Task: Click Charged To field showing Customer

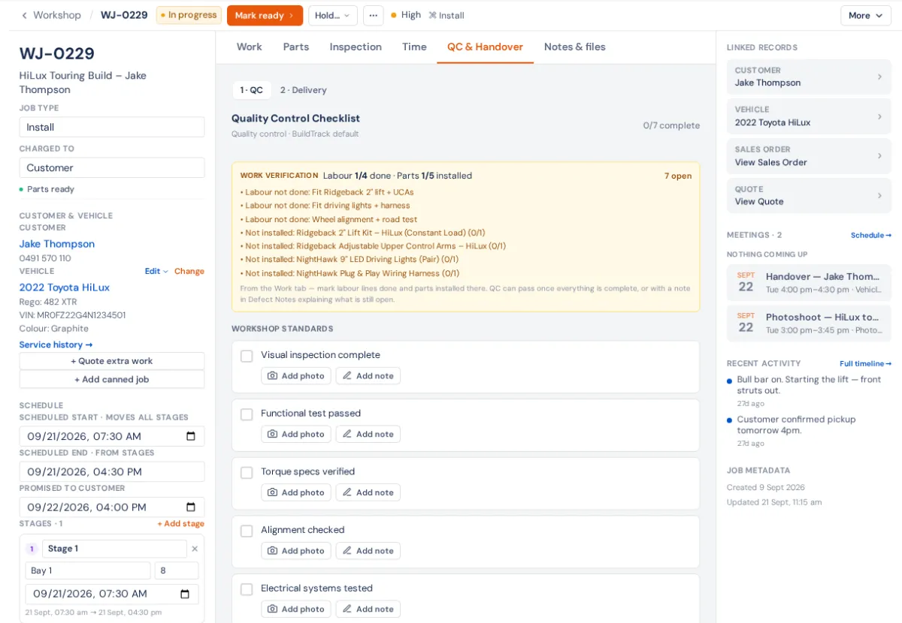Action: (x=112, y=167)
